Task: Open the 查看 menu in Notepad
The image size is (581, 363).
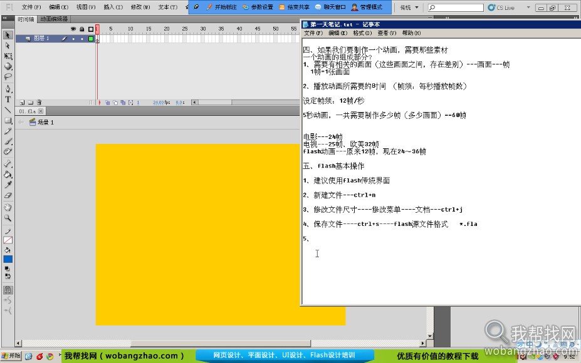Action: pyautogui.click(x=387, y=33)
